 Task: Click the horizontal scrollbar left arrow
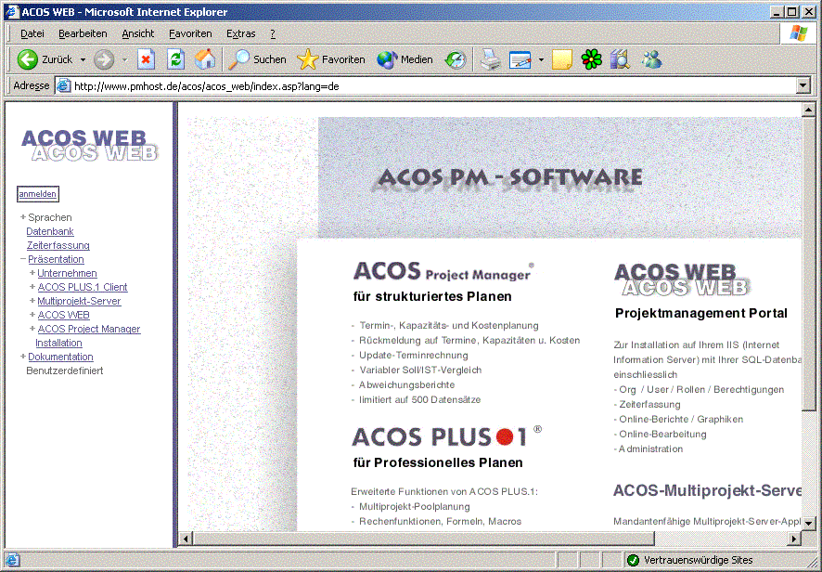pos(186,539)
